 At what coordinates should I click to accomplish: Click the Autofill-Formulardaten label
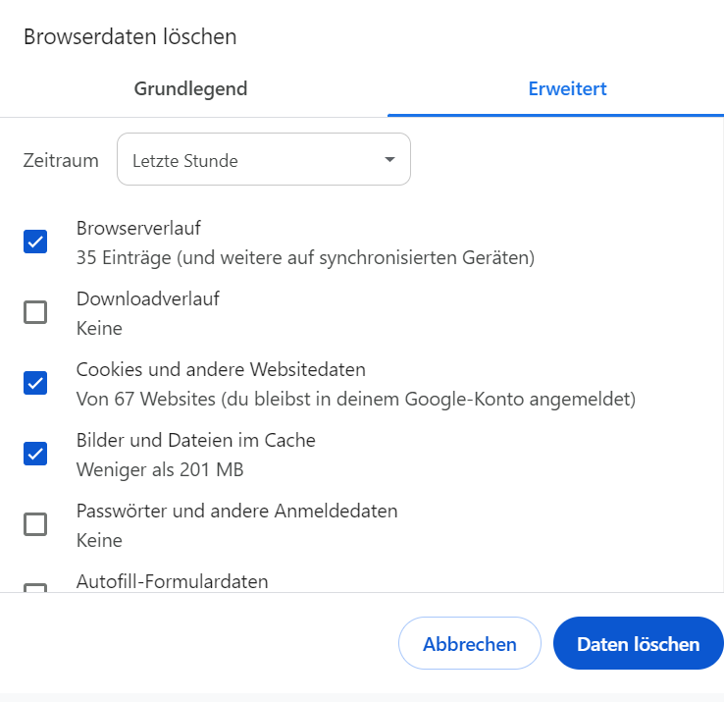pos(173,581)
